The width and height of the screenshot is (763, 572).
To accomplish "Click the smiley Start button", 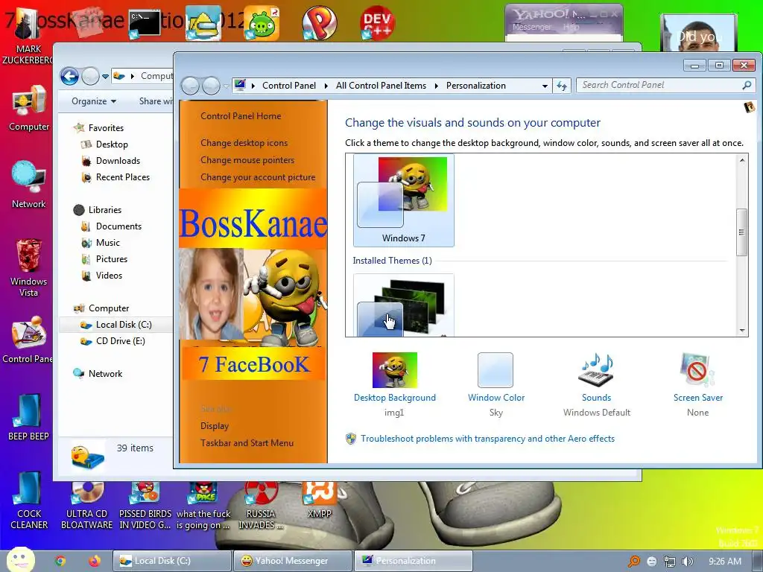I will click(x=20, y=560).
